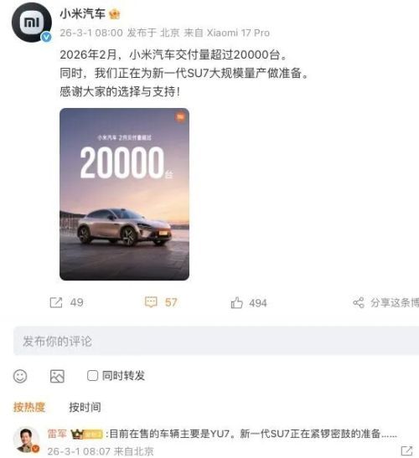Image resolution: width=419 pixels, height=458 pixels.
Task: Click the 雷军 username link
Action: pos(57,434)
